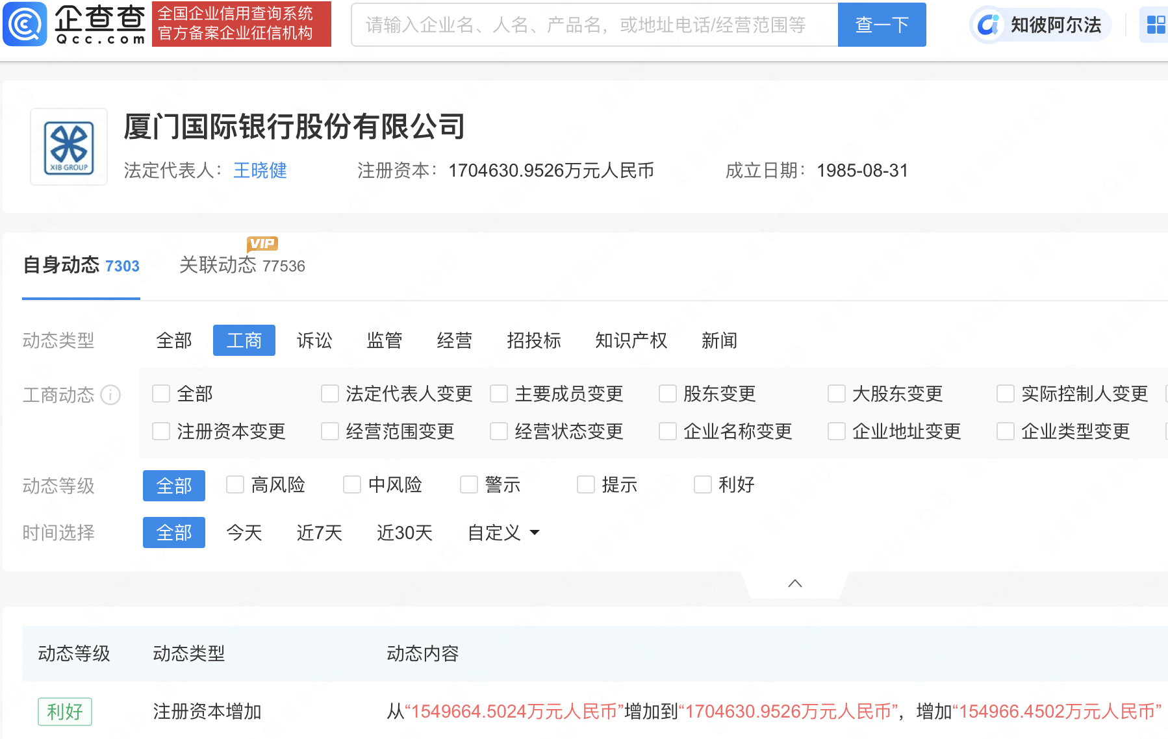Check 警示 level checkbox

tap(469, 484)
